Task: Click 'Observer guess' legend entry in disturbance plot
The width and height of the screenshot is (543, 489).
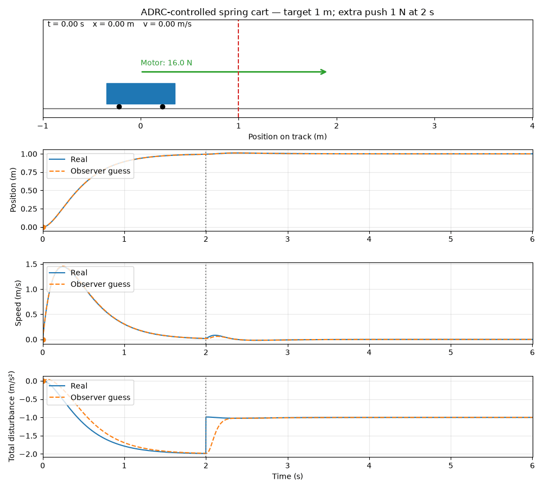Action: (x=90, y=398)
